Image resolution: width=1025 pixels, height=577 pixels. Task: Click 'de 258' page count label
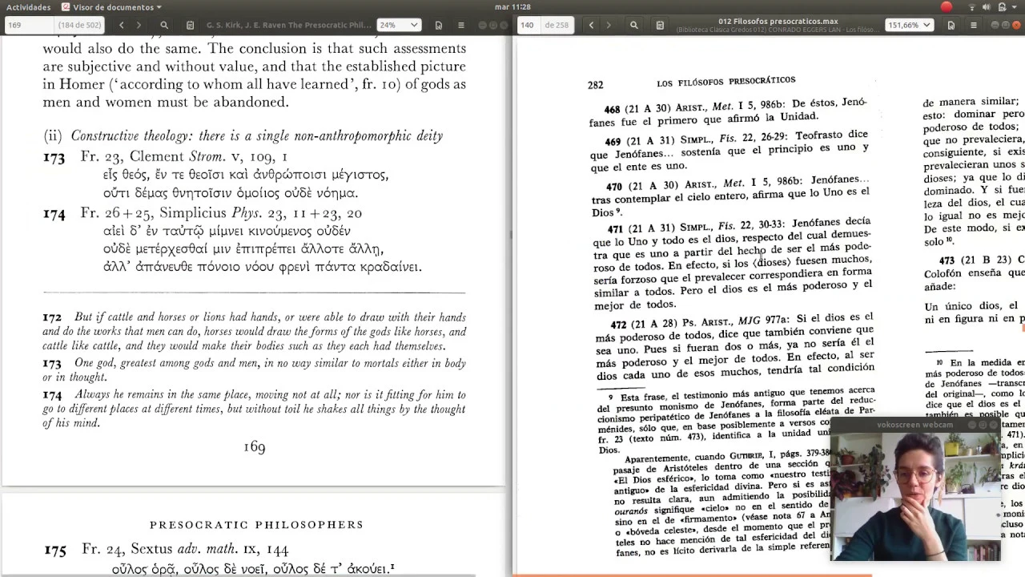click(x=557, y=25)
